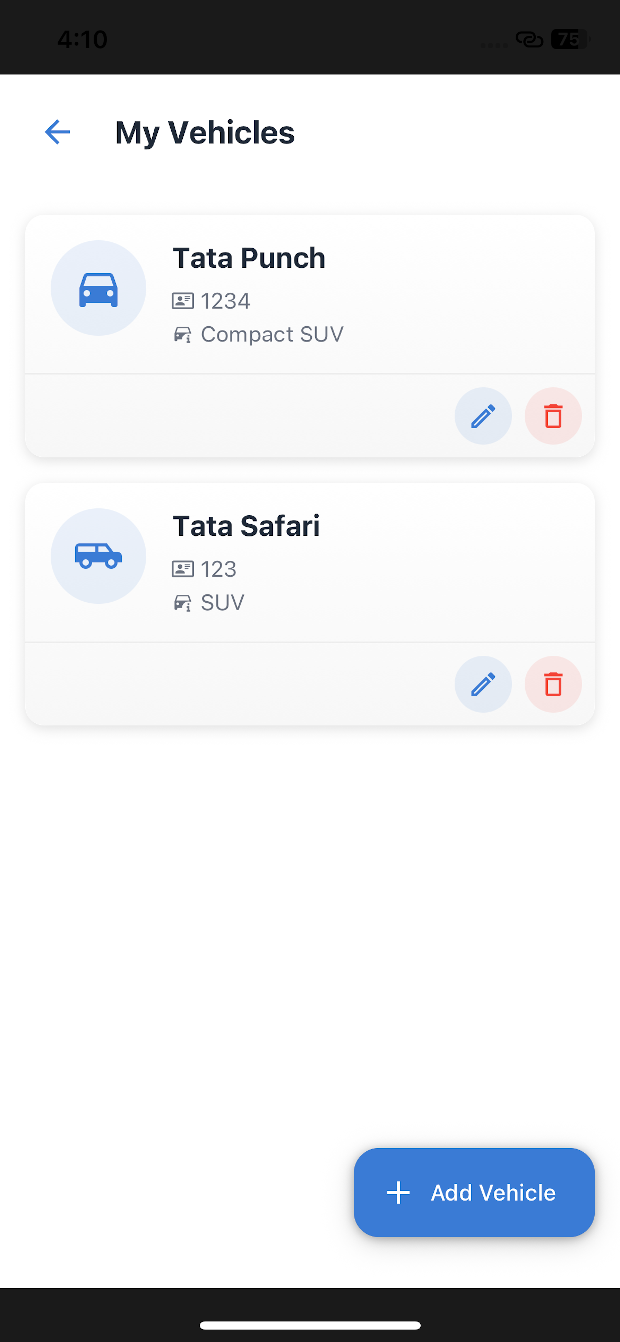This screenshot has width=620, height=1342.
Task: Click vehicle type icon beside Compact SUV
Action: point(182,335)
